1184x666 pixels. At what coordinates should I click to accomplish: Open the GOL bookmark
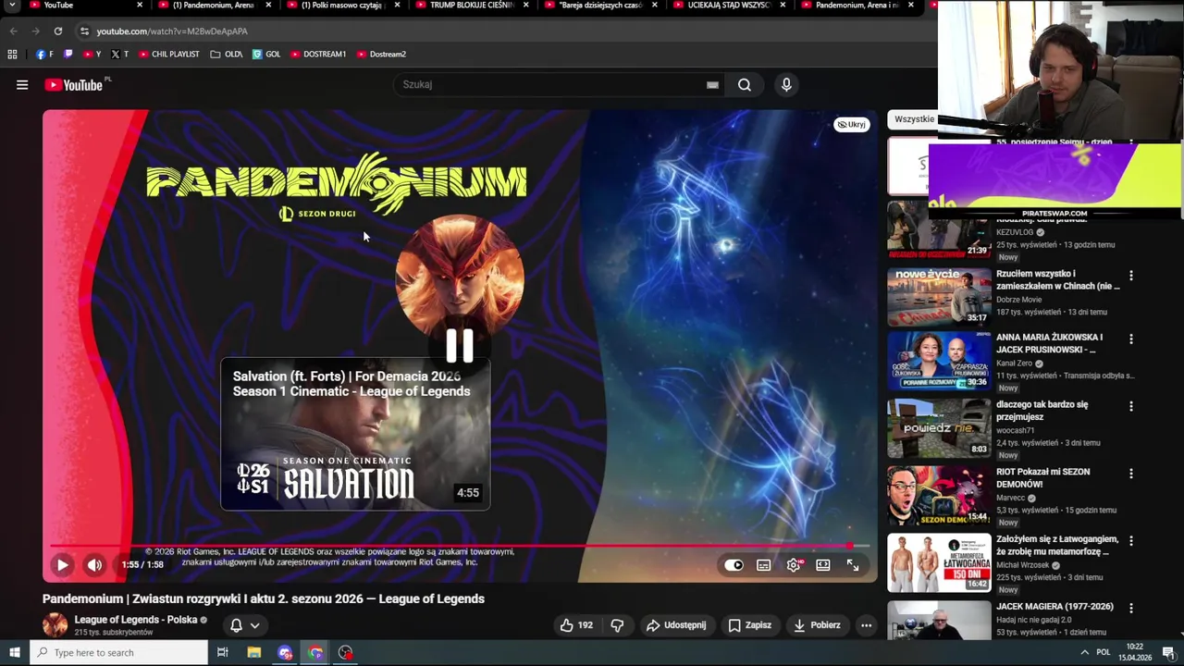(266, 55)
